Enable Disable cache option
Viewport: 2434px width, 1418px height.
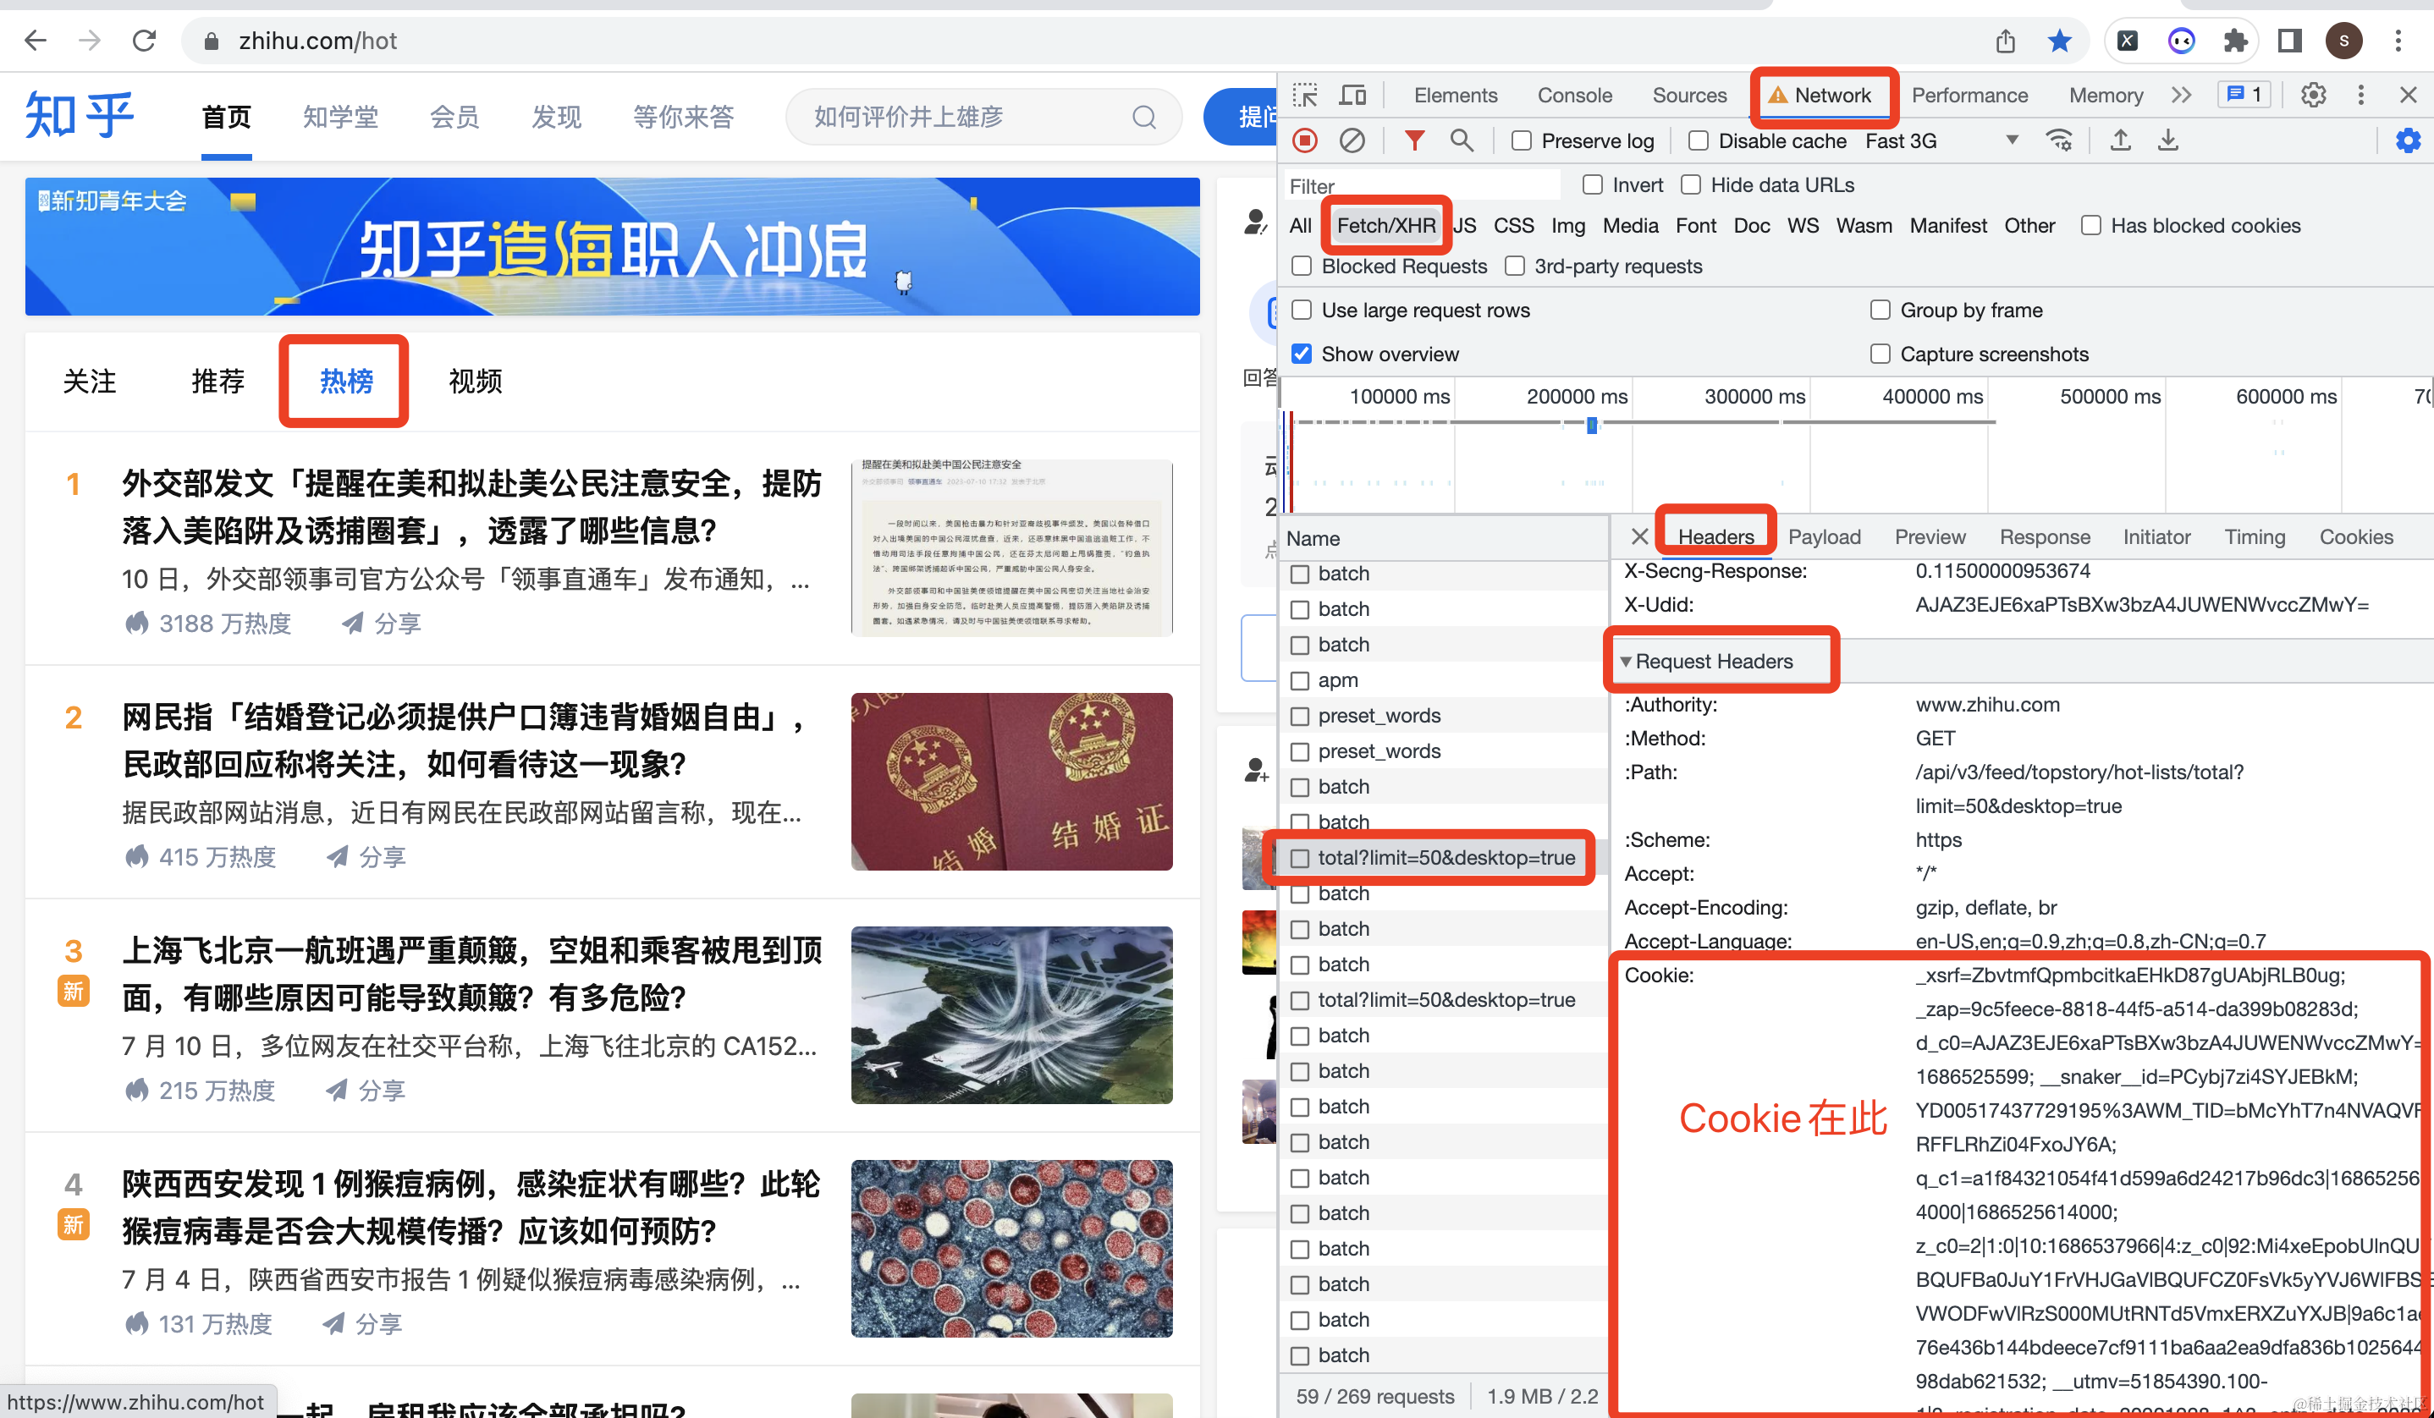click(x=1697, y=140)
